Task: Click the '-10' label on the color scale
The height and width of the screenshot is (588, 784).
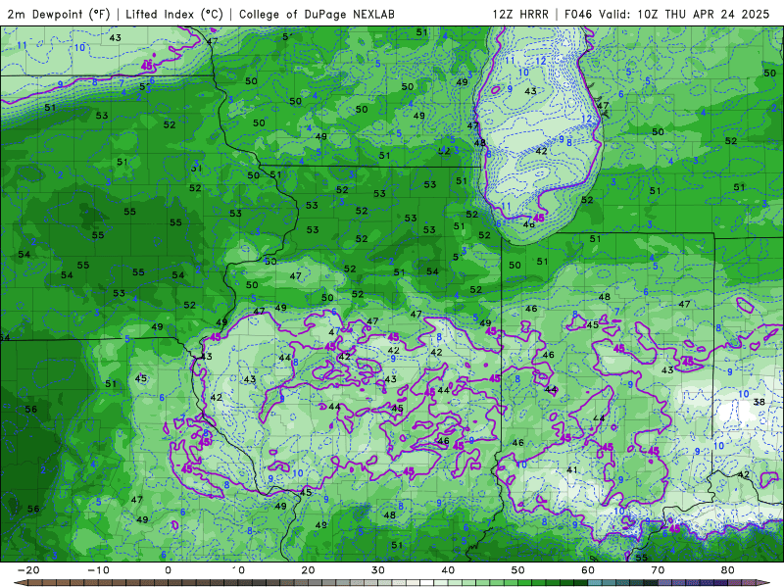Action: (x=98, y=570)
